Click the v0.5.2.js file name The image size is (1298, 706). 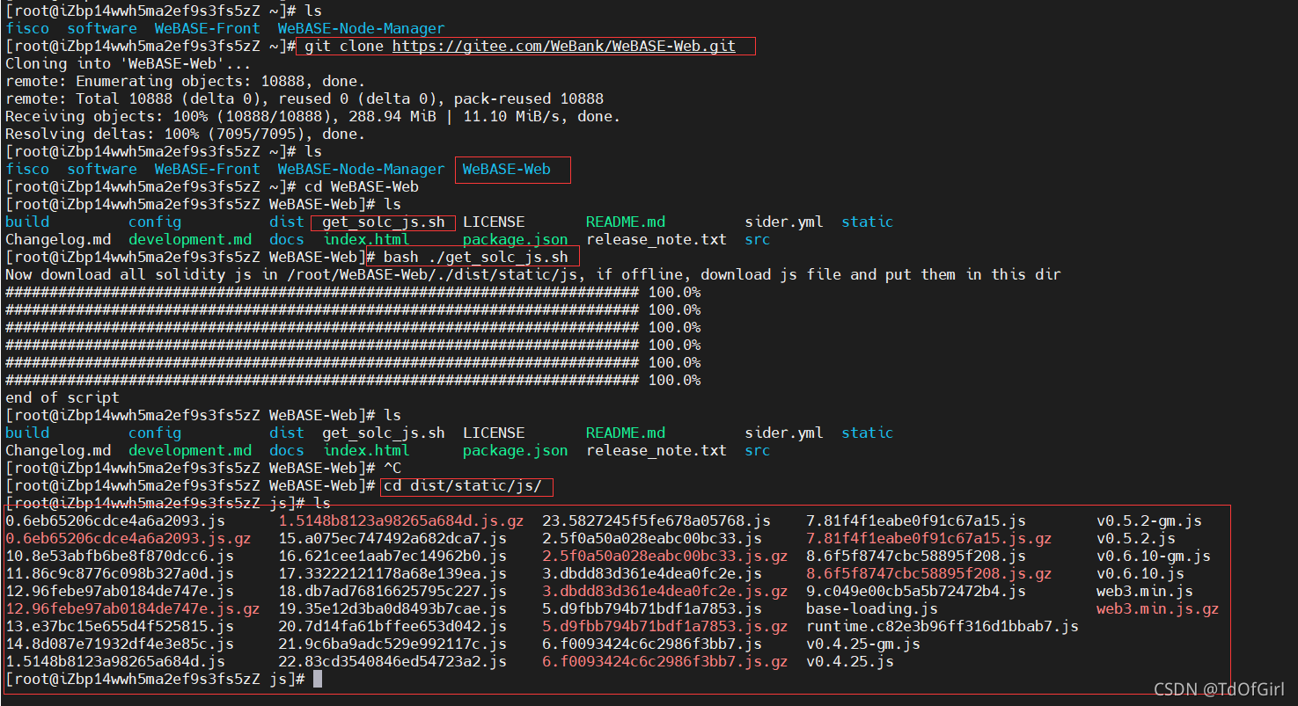click(1136, 538)
